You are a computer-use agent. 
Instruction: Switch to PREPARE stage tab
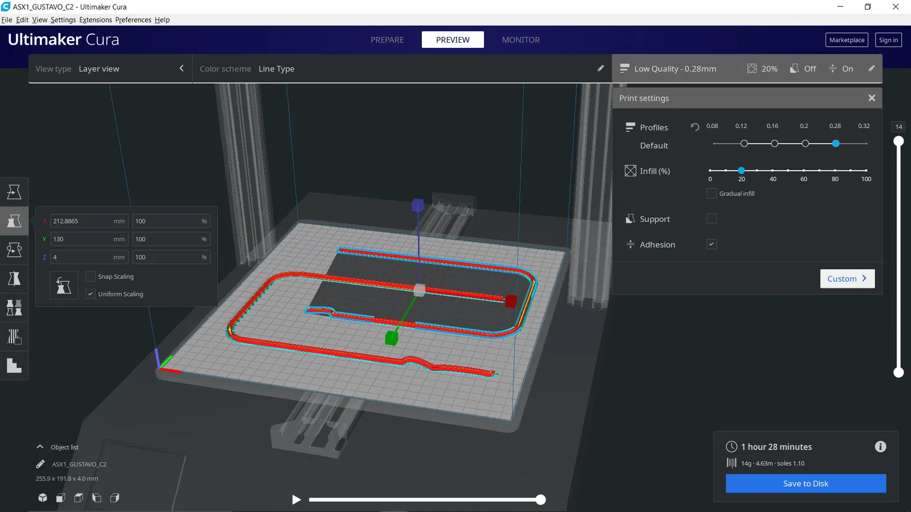pos(387,40)
